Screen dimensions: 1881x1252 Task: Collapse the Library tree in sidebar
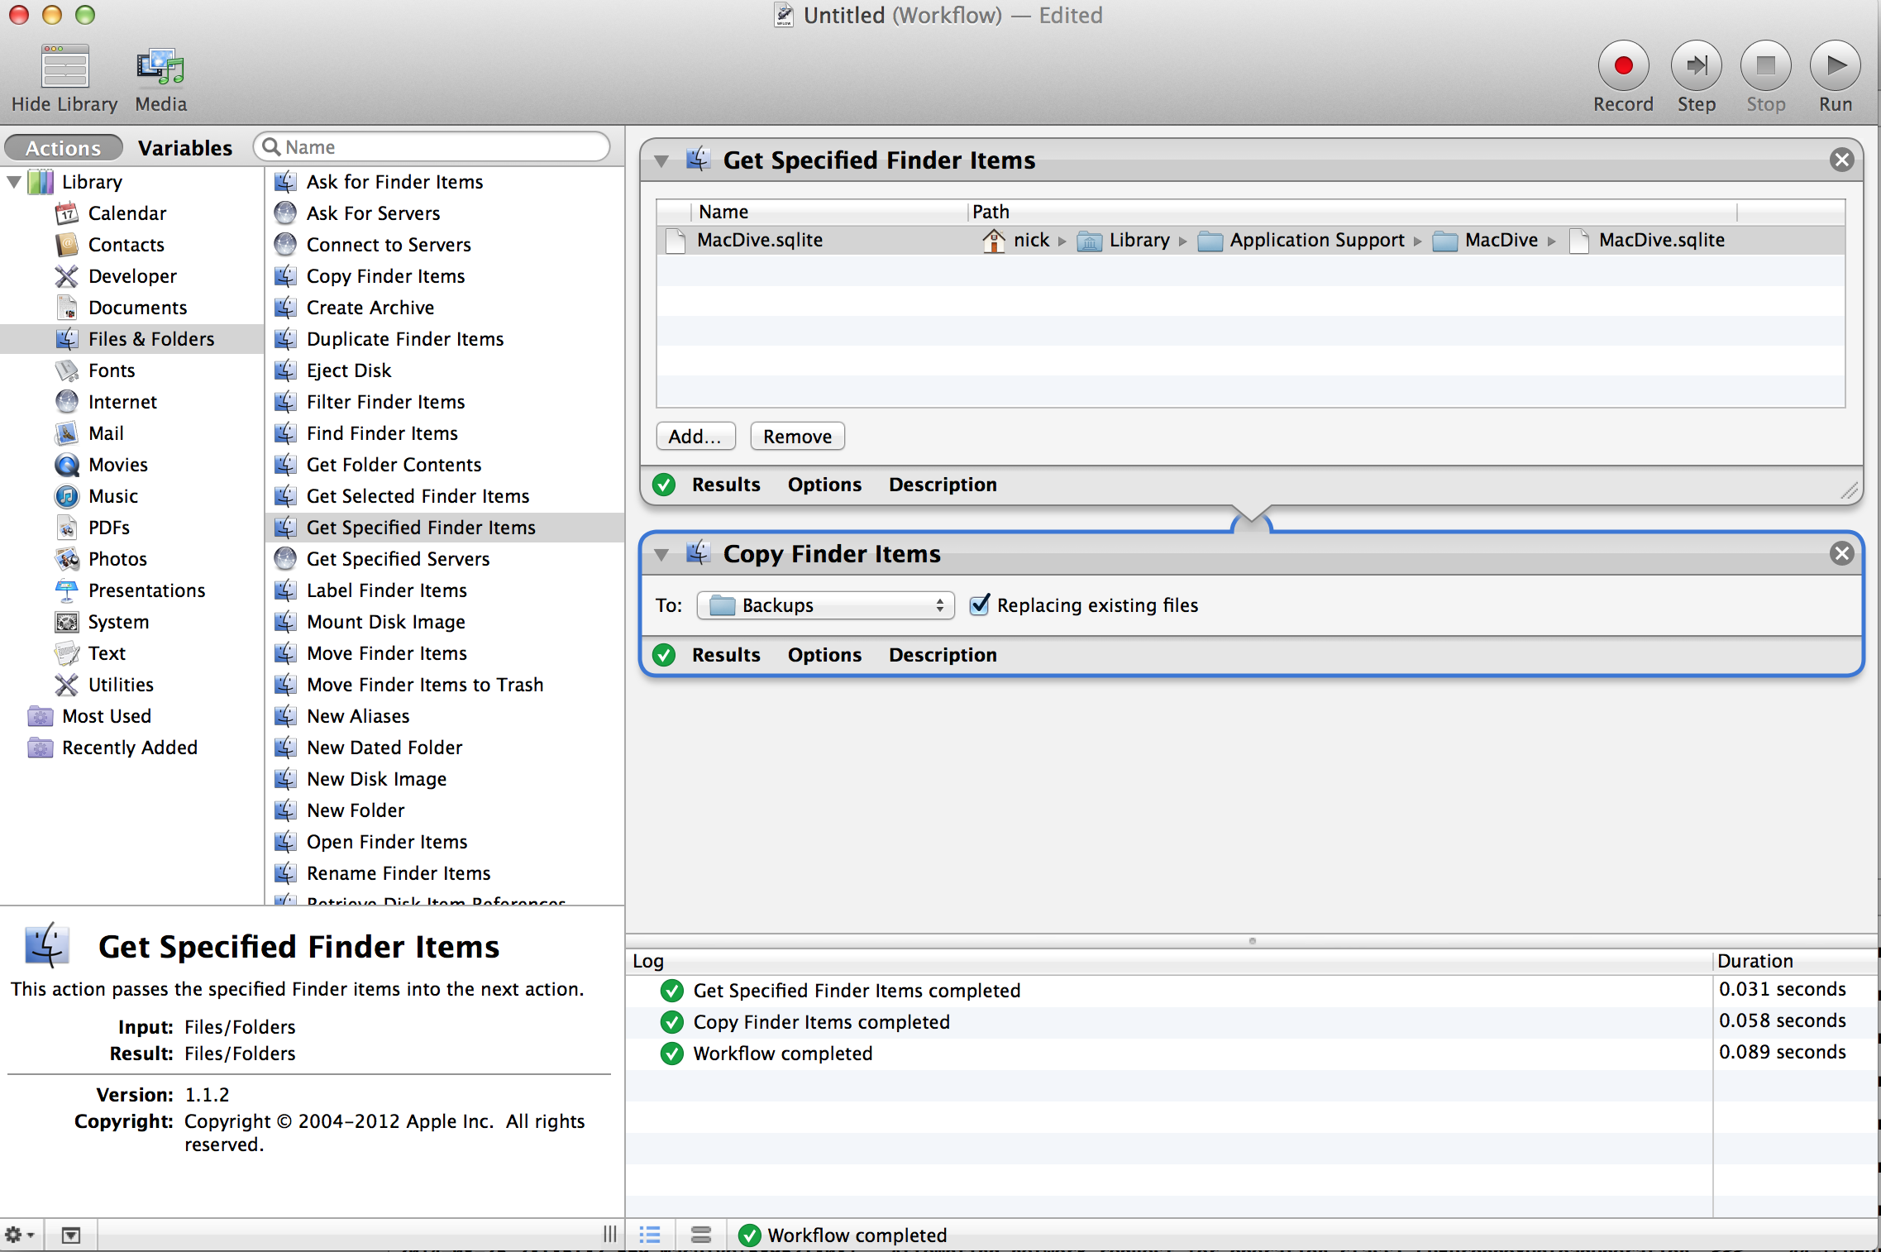14,181
